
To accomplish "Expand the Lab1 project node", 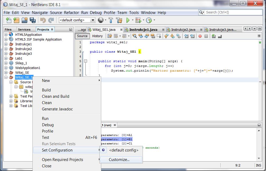I will click(x=6, y=58).
